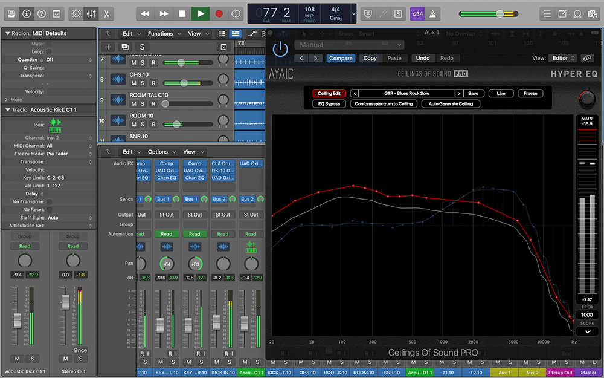Toggle the Automation curve icon
Image resolution: width=604 pixels, height=378 pixels.
point(252,34)
